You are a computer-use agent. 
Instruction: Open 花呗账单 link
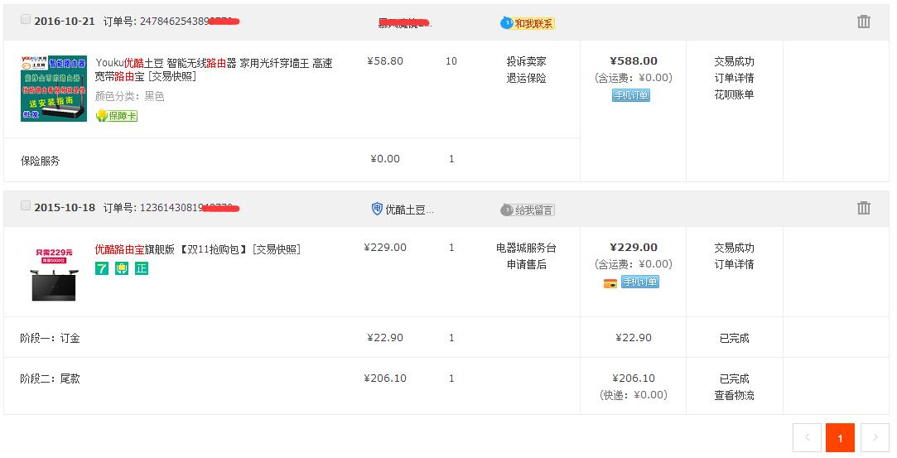(734, 94)
